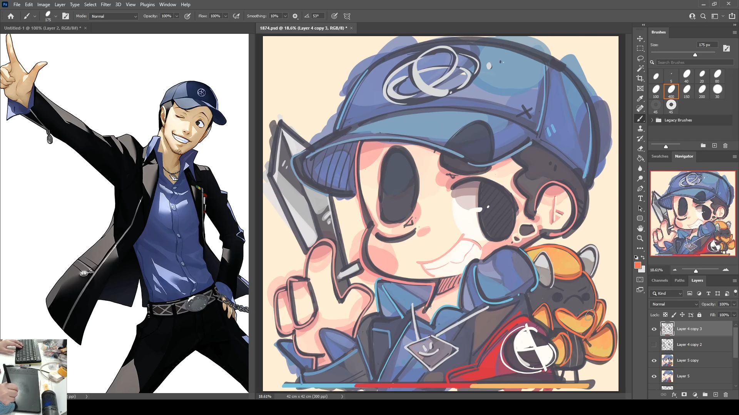Select the Crop tool
The width and height of the screenshot is (739, 415).
point(640,78)
